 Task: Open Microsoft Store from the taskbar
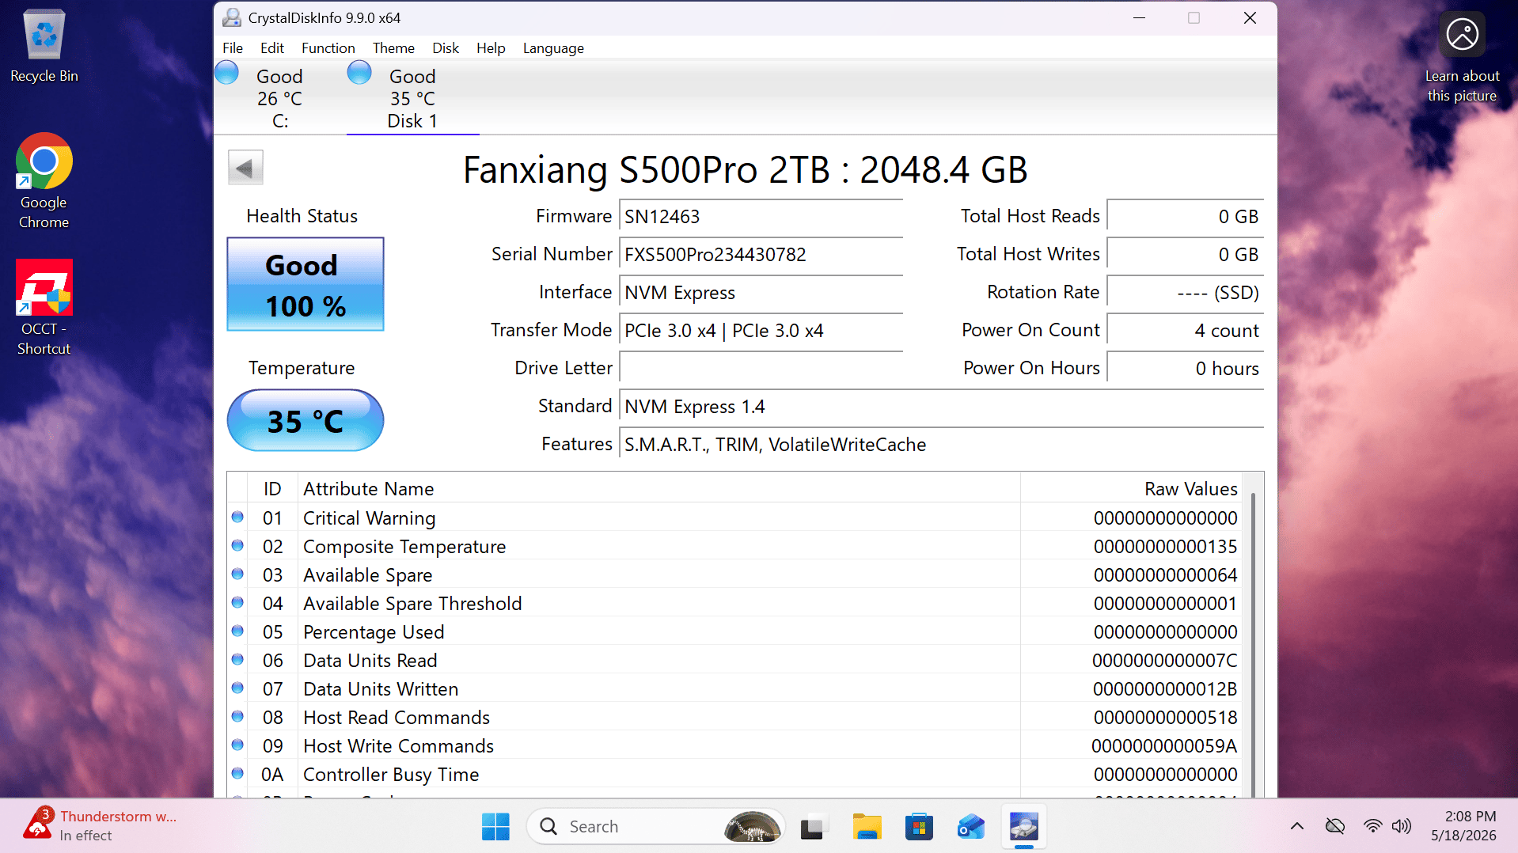coord(919,827)
